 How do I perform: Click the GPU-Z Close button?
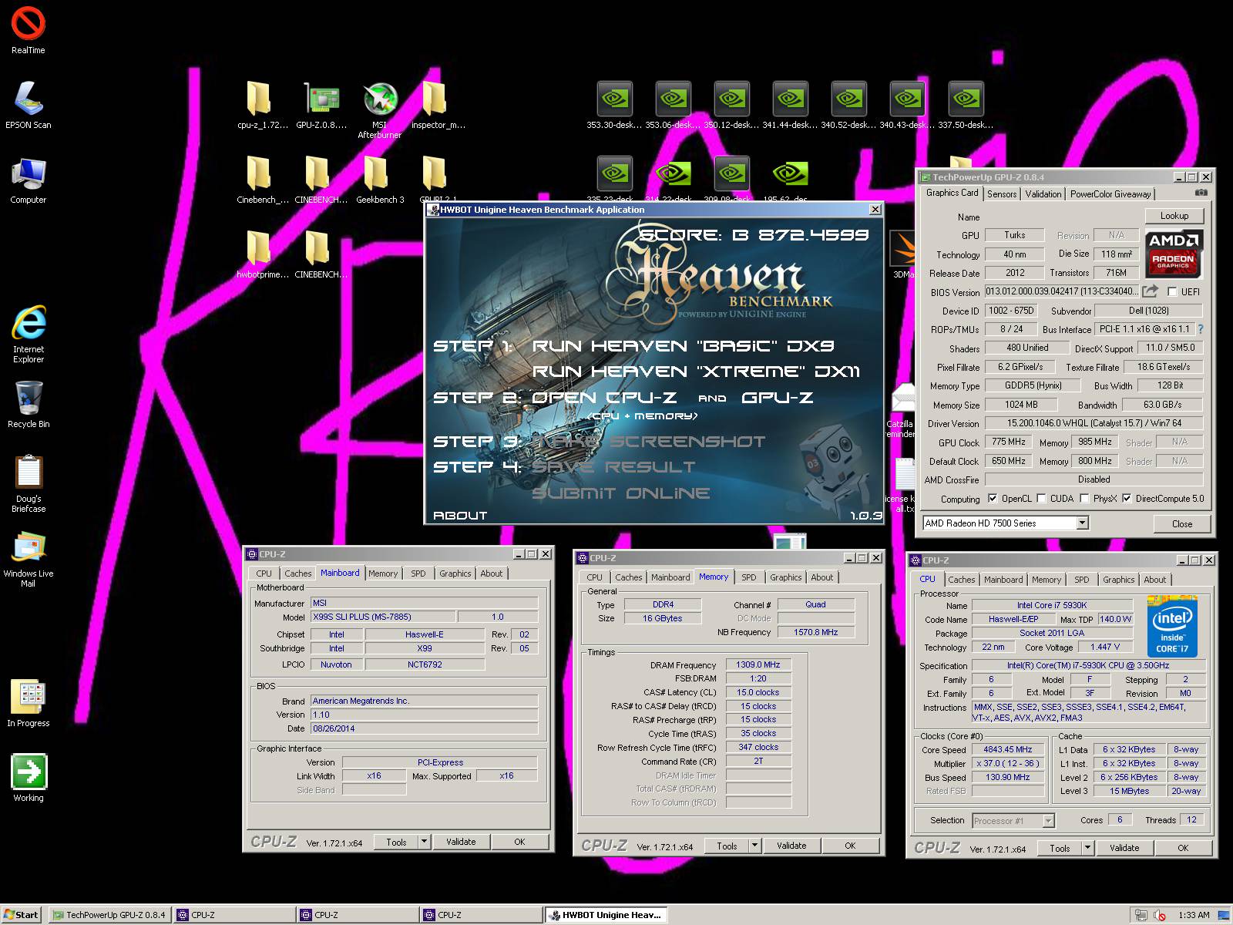[1182, 523]
